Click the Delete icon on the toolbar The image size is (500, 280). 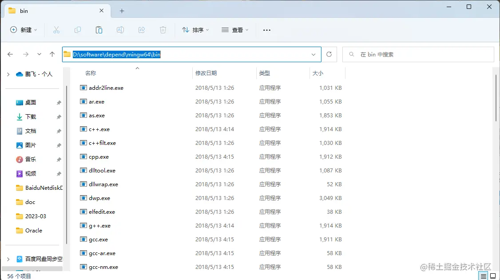pos(163,30)
